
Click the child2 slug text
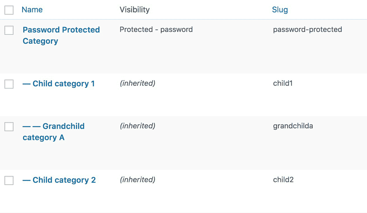[x=283, y=180]
